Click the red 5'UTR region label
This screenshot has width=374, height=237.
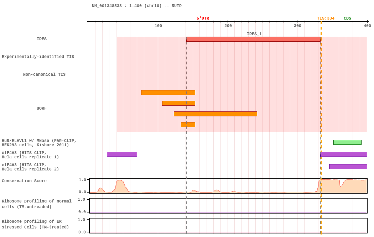[203, 19]
